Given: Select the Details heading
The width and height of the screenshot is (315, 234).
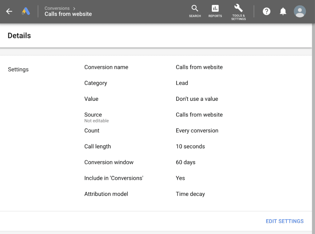Looking at the screenshot, I should [19, 36].
